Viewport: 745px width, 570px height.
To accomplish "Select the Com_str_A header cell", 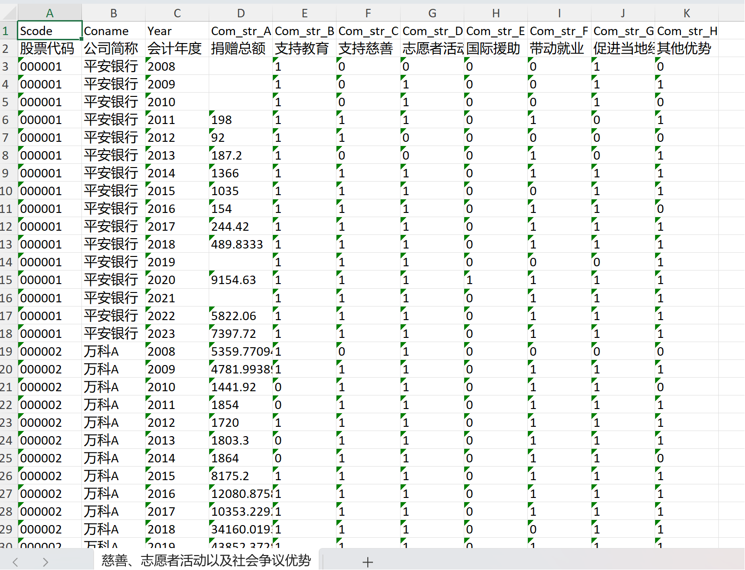I will click(241, 31).
